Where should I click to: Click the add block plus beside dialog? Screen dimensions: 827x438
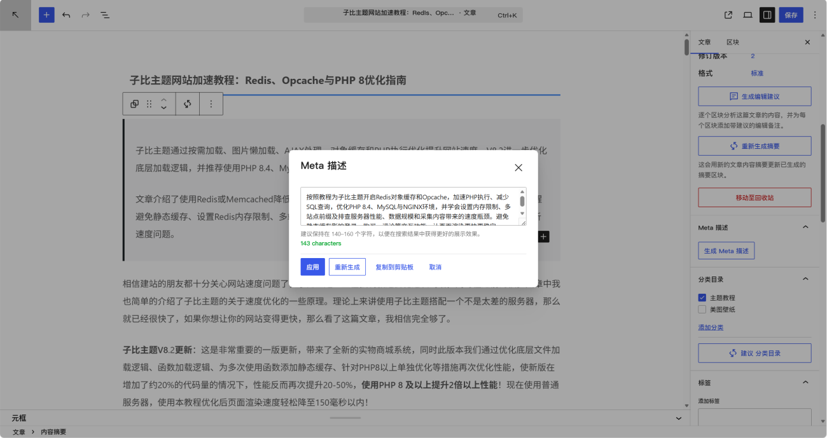pyautogui.click(x=543, y=236)
